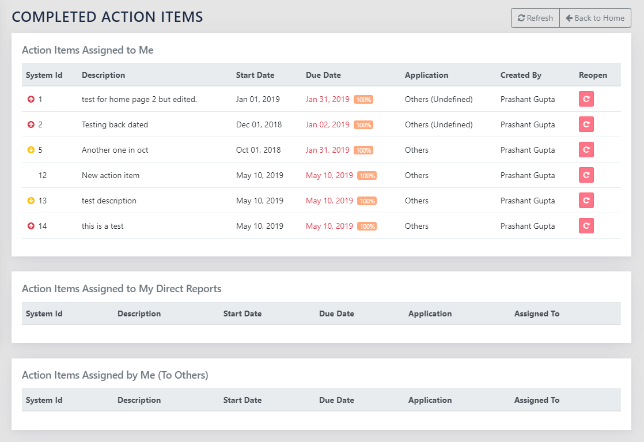Reopen 'this is a test' item
This screenshot has height=442, width=644.
[586, 226]
